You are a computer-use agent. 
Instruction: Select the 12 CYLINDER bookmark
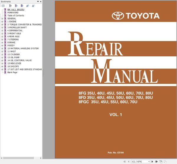pyautogui.click(x=14, y=54)
